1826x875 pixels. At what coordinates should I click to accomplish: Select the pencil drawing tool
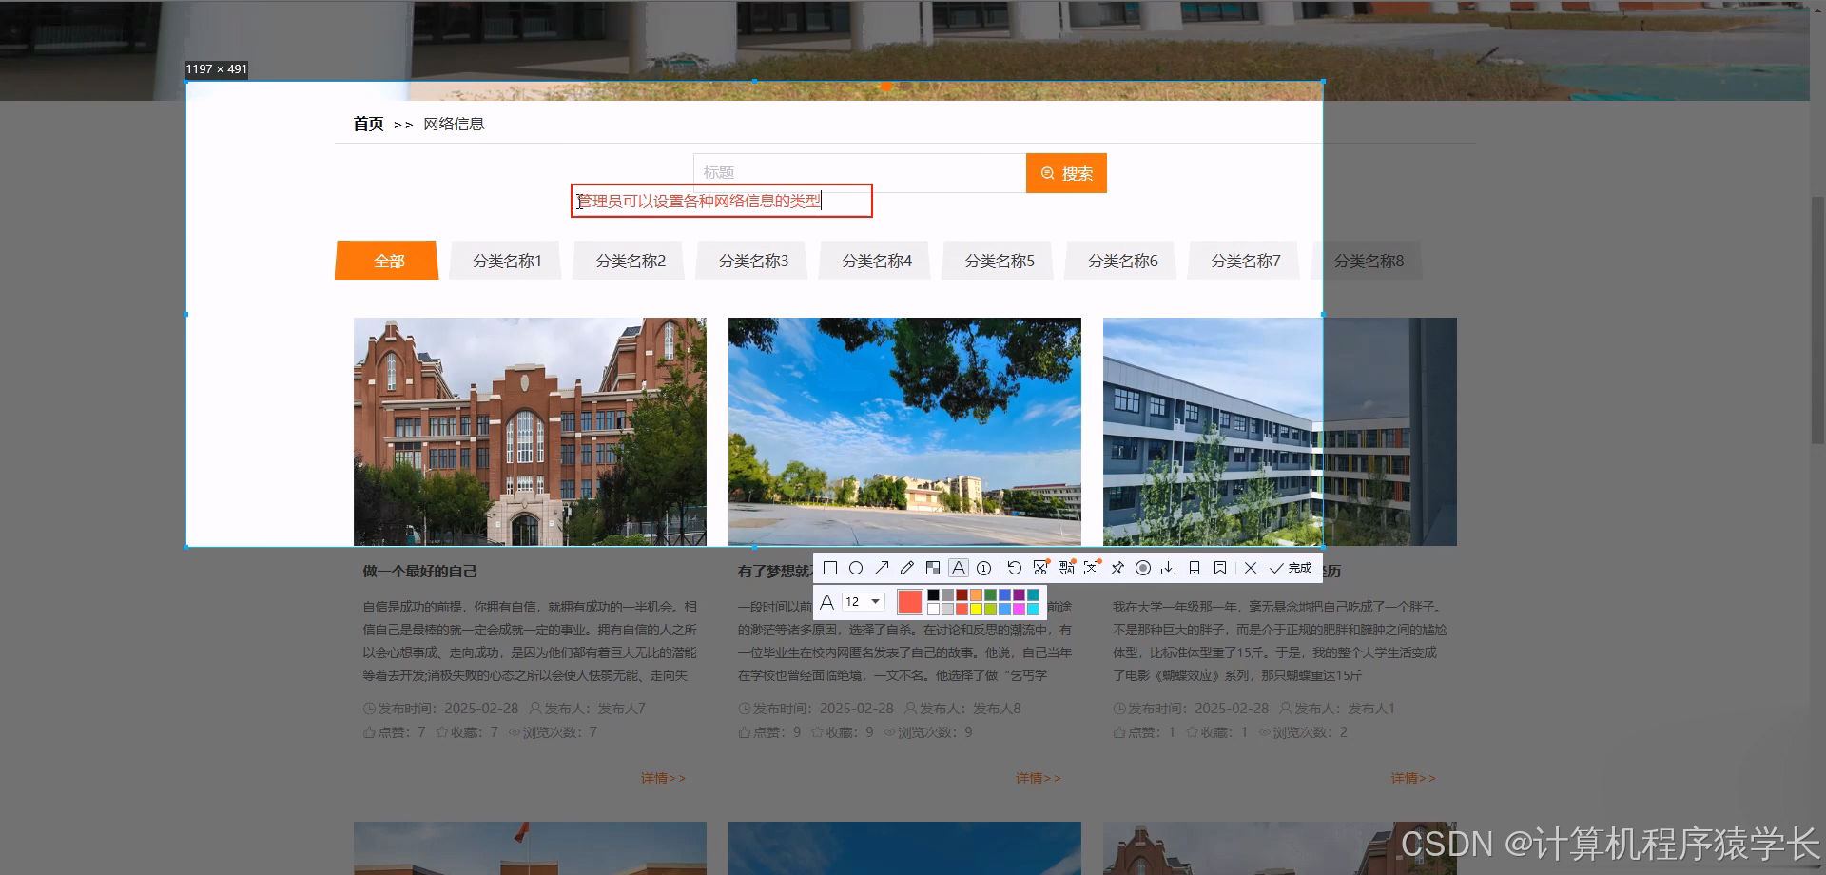pos(907,568)
